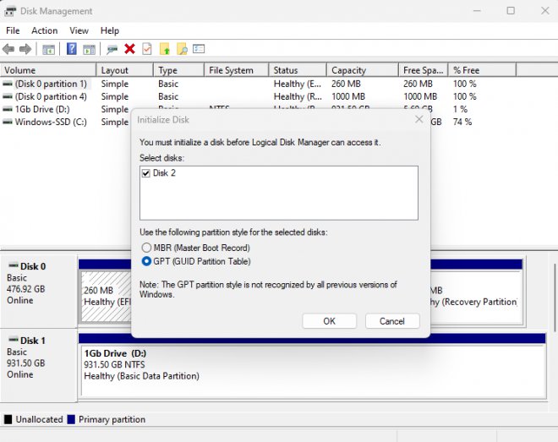Select GPT (GUID Partition Table) option
Screen dimensions: 558x442
click(147, 261)
